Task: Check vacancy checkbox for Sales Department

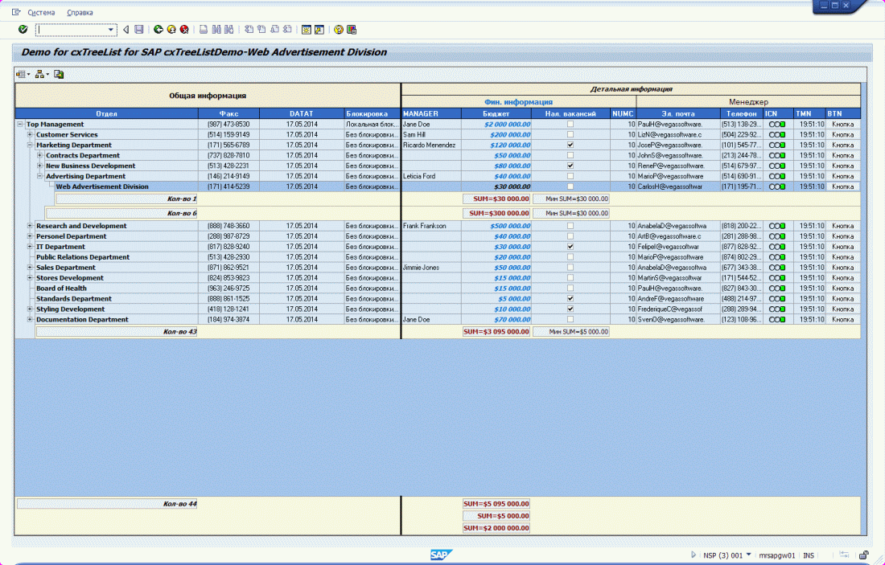Action: pyautogui.click(x=570, y=268)
